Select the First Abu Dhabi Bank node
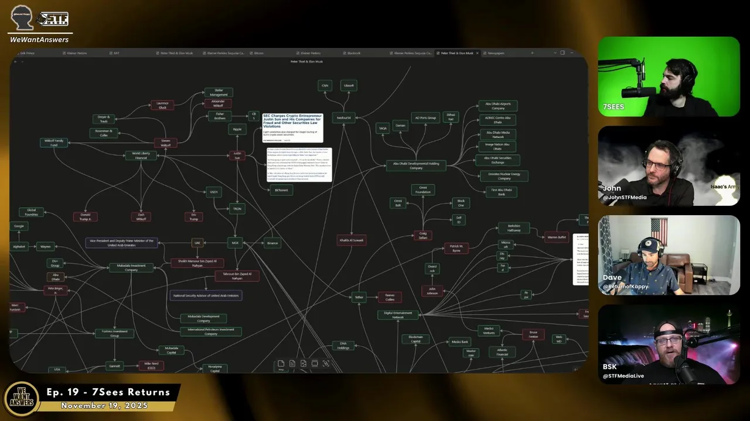750x421 pixels. tap(502, 192)
